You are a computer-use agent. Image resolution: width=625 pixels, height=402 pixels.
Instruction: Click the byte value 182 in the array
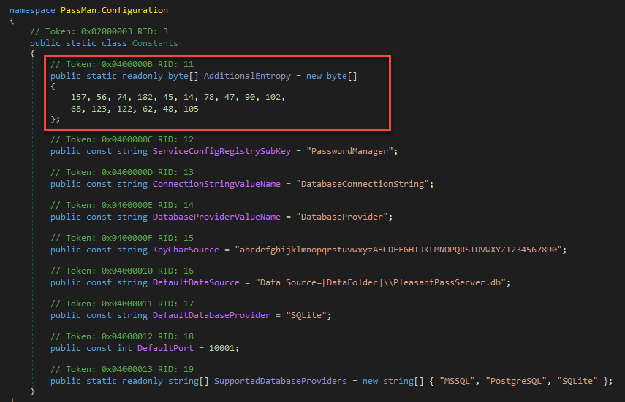pyautogui.click(x=145, y=98)
